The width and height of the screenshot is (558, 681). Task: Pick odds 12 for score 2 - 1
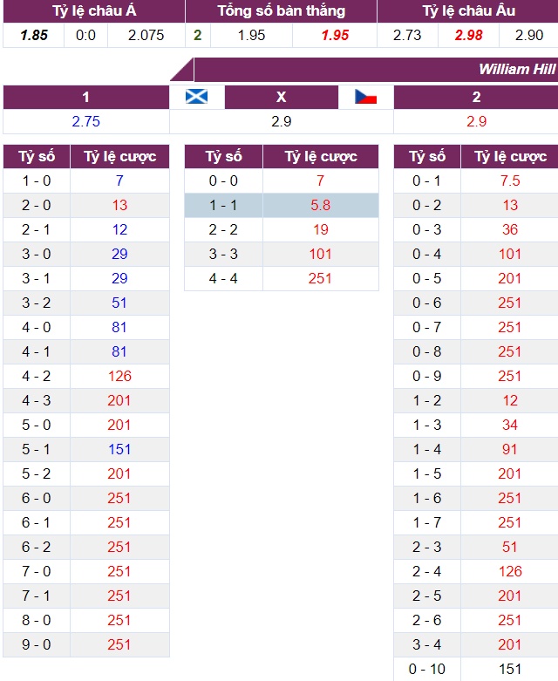coord(119,230)
